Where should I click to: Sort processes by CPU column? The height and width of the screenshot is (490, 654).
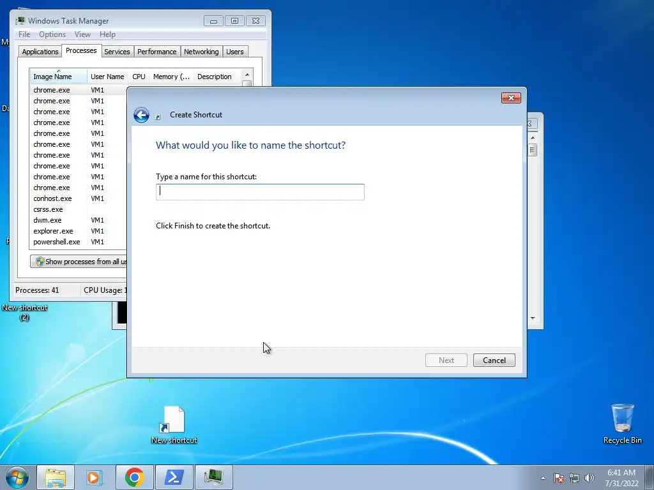point(139,77)
